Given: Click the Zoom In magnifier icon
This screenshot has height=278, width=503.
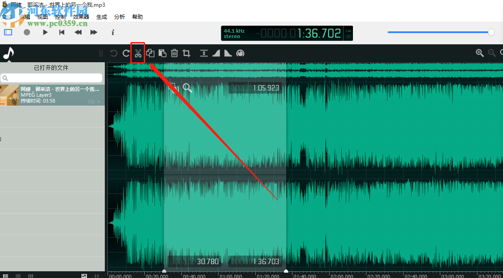Looking at the screenshot, I should pyautogui.click(x=480, y=53).
